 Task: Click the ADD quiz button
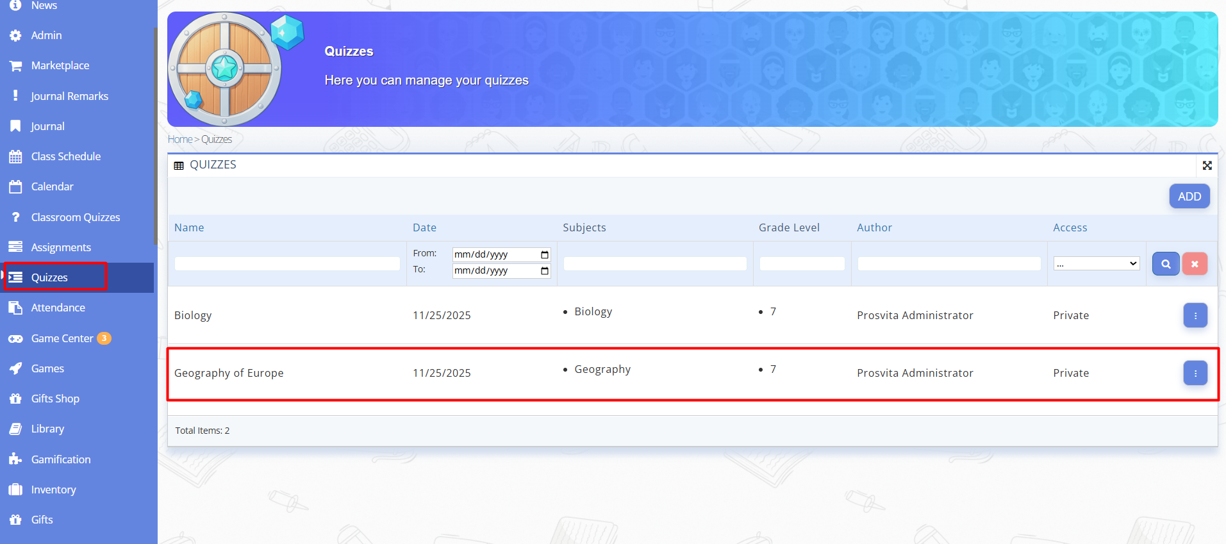(1189, 196)
